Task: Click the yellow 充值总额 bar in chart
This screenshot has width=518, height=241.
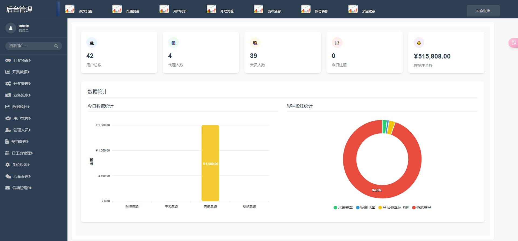Action: click(x=210, y=163)
